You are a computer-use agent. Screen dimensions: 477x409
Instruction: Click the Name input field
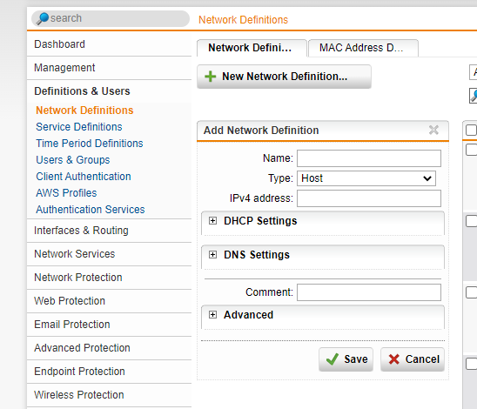tap(369, 158)
